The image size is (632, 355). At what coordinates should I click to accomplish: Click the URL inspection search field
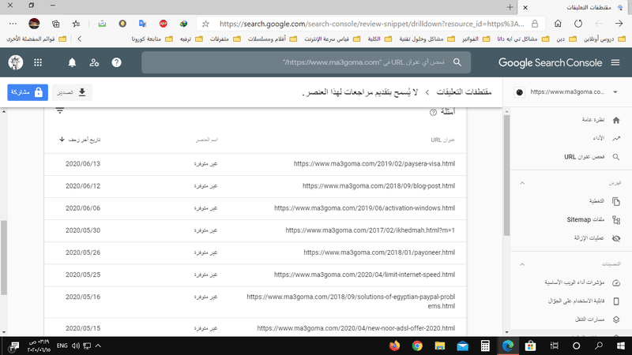pyautogui.click(x=306, y=62)
